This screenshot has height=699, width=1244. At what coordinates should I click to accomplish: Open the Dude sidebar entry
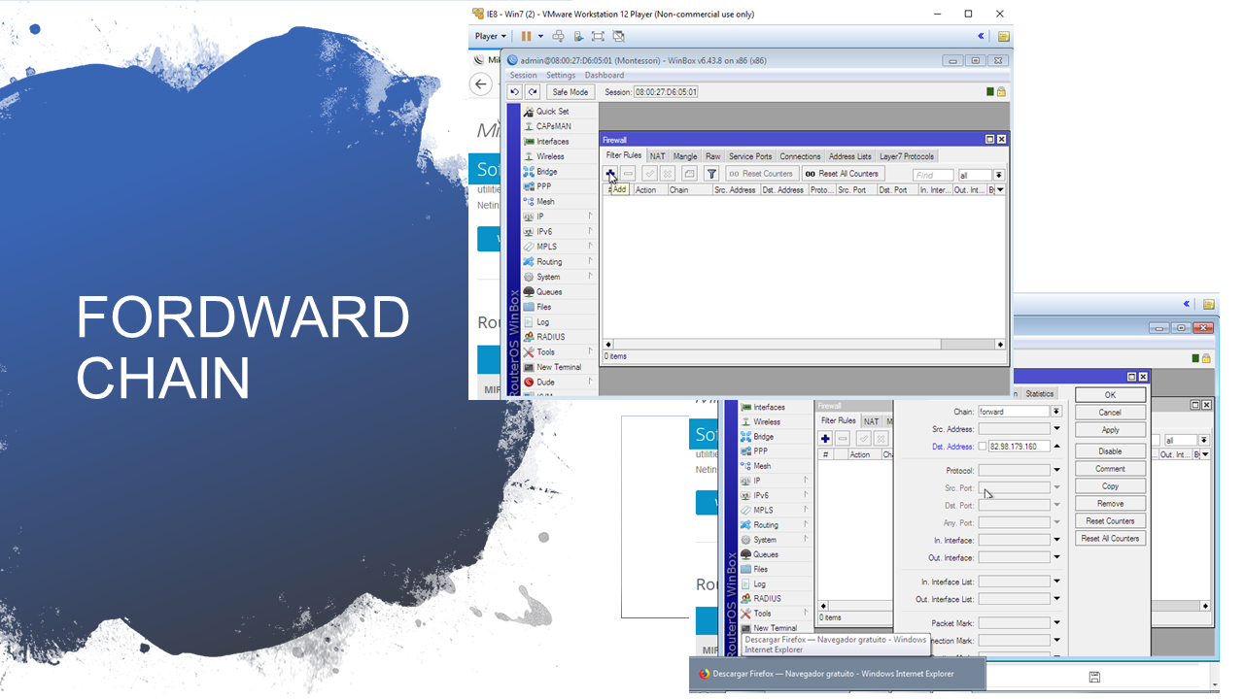[545, 383]
